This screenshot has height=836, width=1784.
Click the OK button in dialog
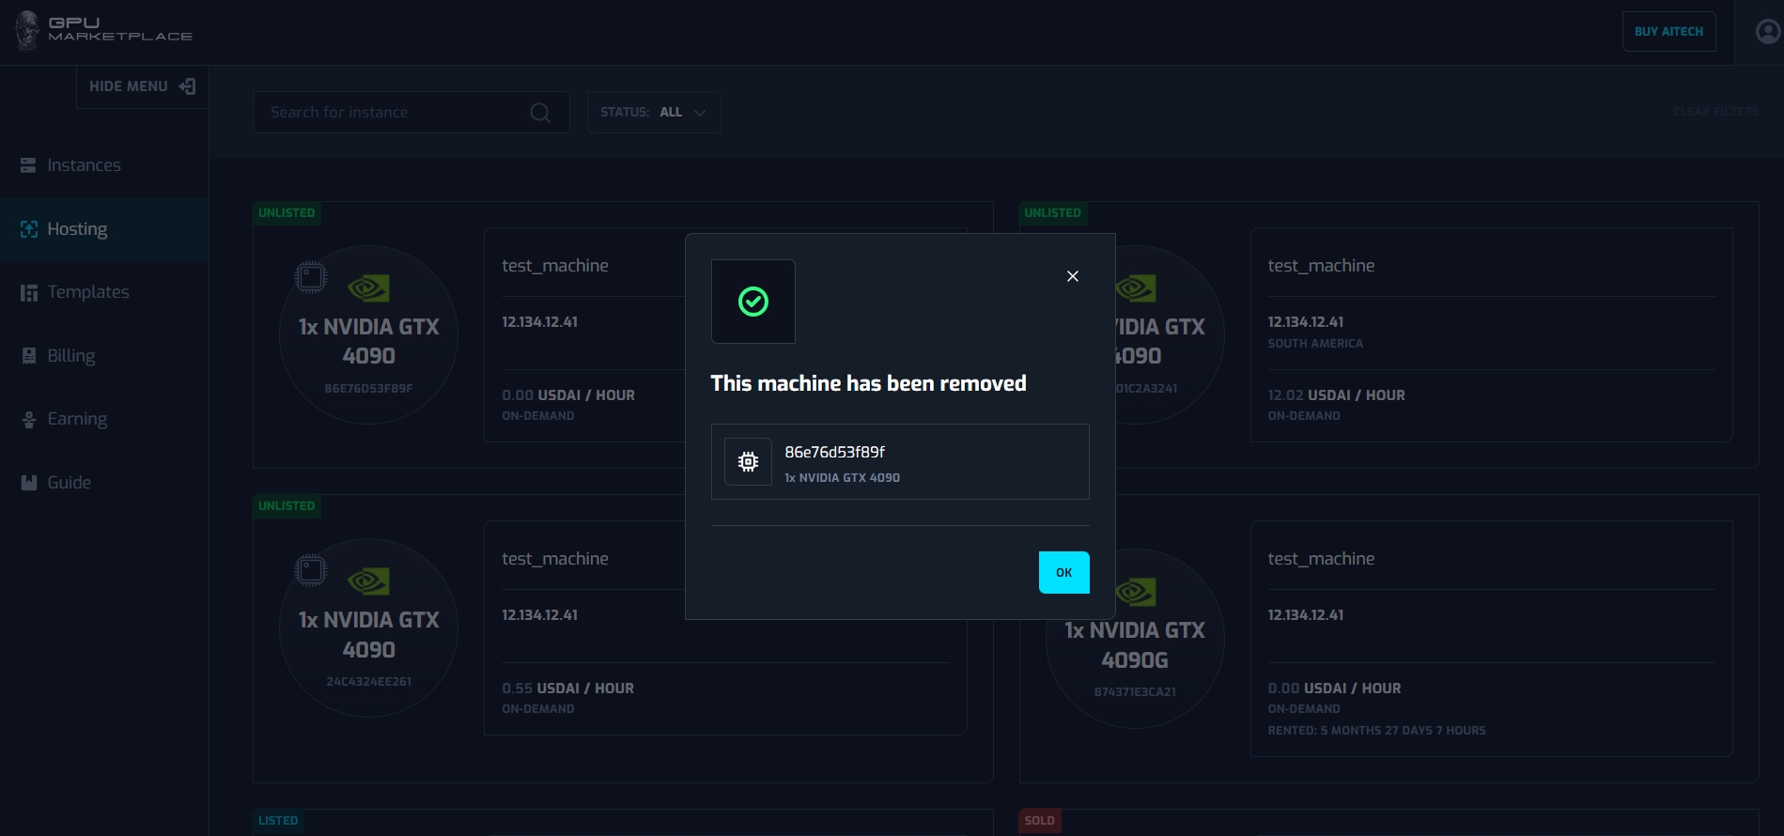[x=1063, y=572]
